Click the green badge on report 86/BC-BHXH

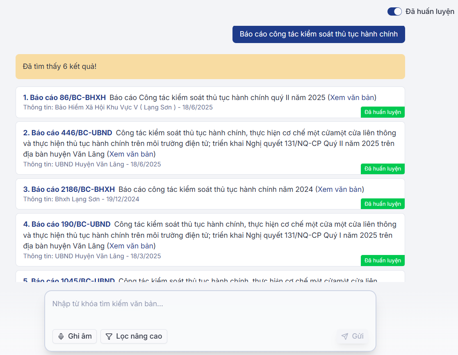[x=383, y=112]
